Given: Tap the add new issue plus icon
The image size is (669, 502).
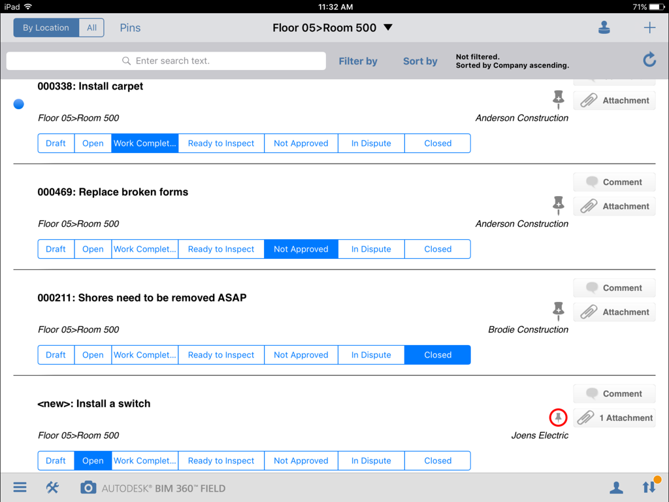Looking at the screenshot, I should point(649,27).
